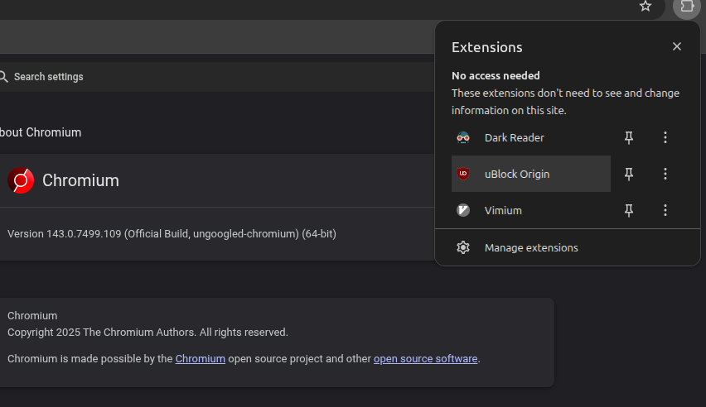Click the Dark Reader extension icon
Viewport: 706px width, 407px height.
click(x=463, y=137)
